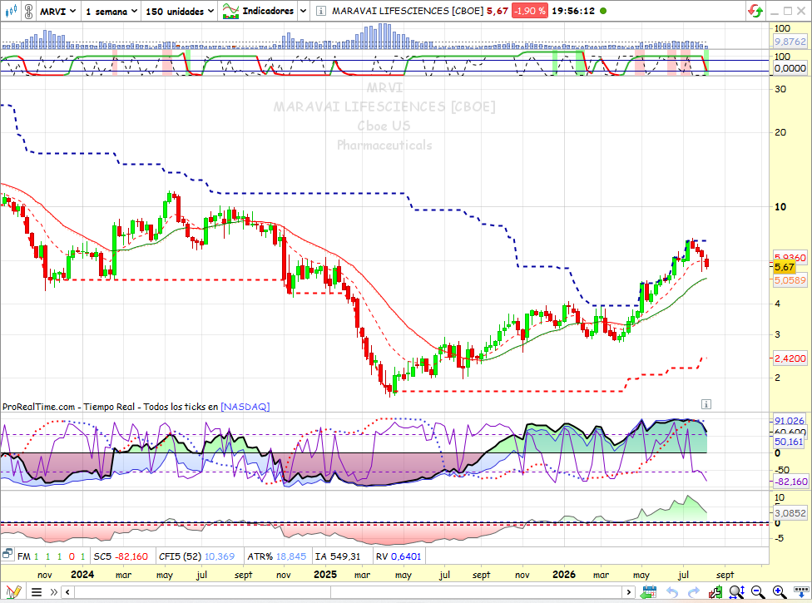Viewport: 812px width, 603px height.
Task: Open the 1 semana timeframe dropdown
Action: pos(111,11)
